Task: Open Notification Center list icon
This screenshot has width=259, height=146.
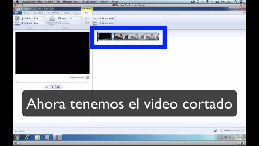Action: click(x=241, y=2)
